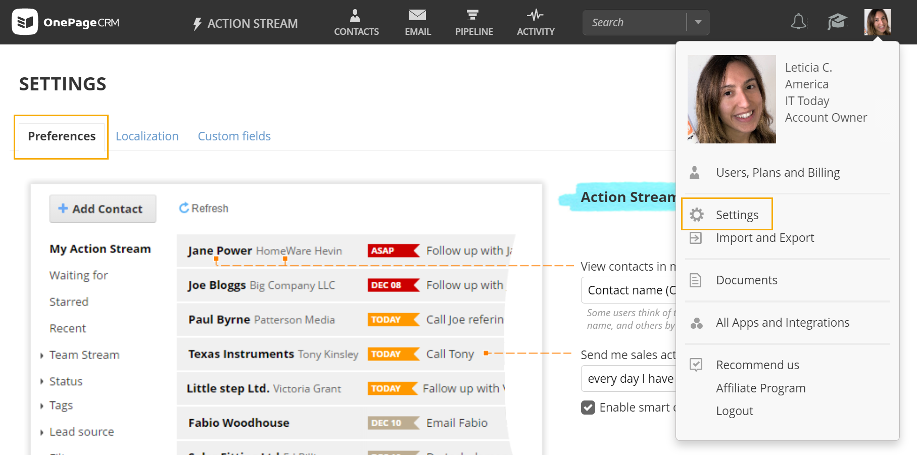Open the 'every day I have' dropdown
This screenshot has height=455, width=917.
click(629, 379)
